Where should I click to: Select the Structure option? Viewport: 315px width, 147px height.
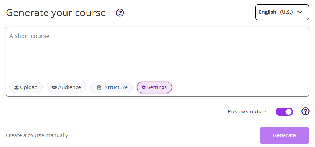pos(112,87)
